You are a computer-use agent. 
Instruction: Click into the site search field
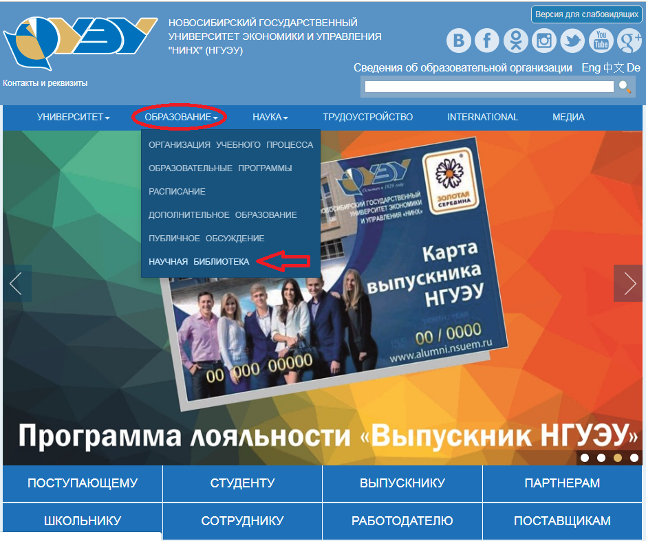(x=489, y=87)
